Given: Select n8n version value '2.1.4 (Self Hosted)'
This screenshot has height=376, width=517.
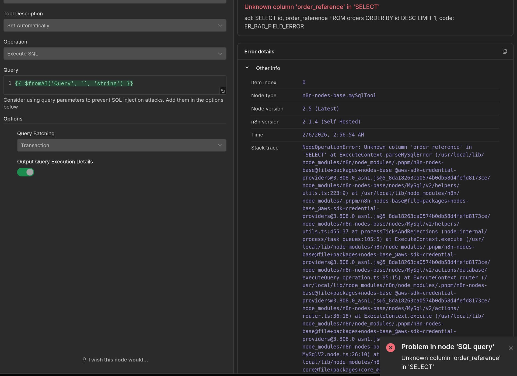Looking at the screenshot, I should (x=331, y=122).
